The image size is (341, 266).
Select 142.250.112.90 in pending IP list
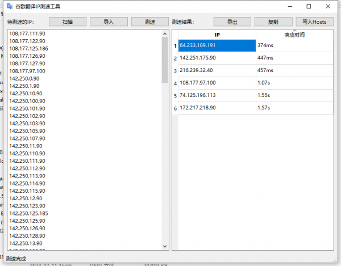point(27,168)
